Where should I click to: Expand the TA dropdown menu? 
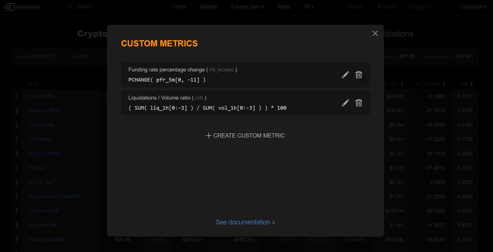tap(309, 7)
